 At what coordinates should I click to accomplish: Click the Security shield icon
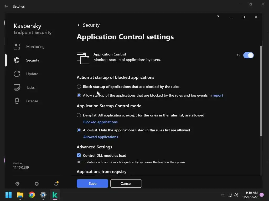click(x=17, y=60)
